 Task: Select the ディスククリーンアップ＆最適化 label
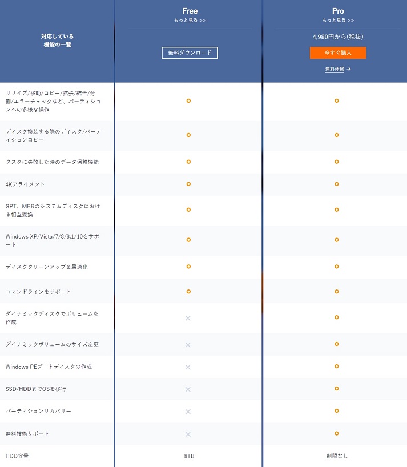point(46,267)
